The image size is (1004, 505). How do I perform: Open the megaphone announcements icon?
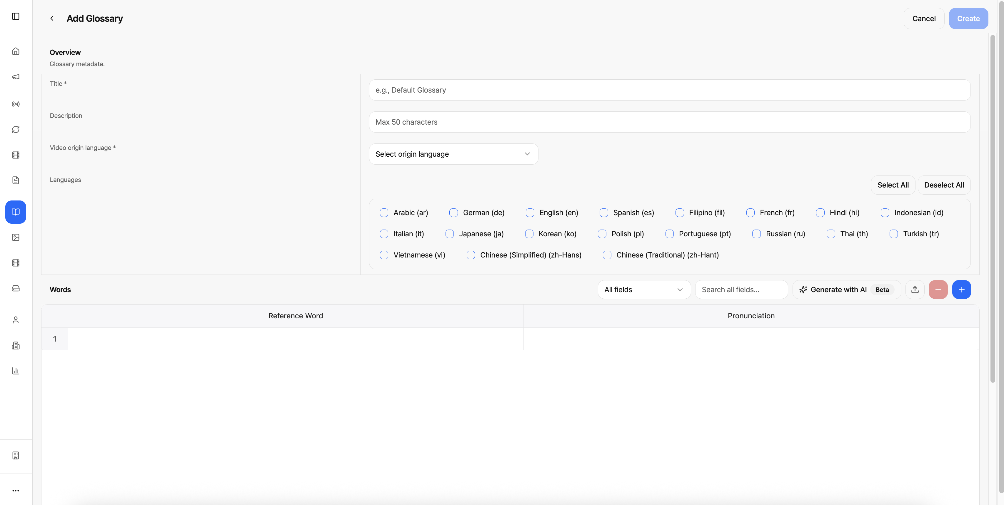pyautogui.click(x=16, y=77)
